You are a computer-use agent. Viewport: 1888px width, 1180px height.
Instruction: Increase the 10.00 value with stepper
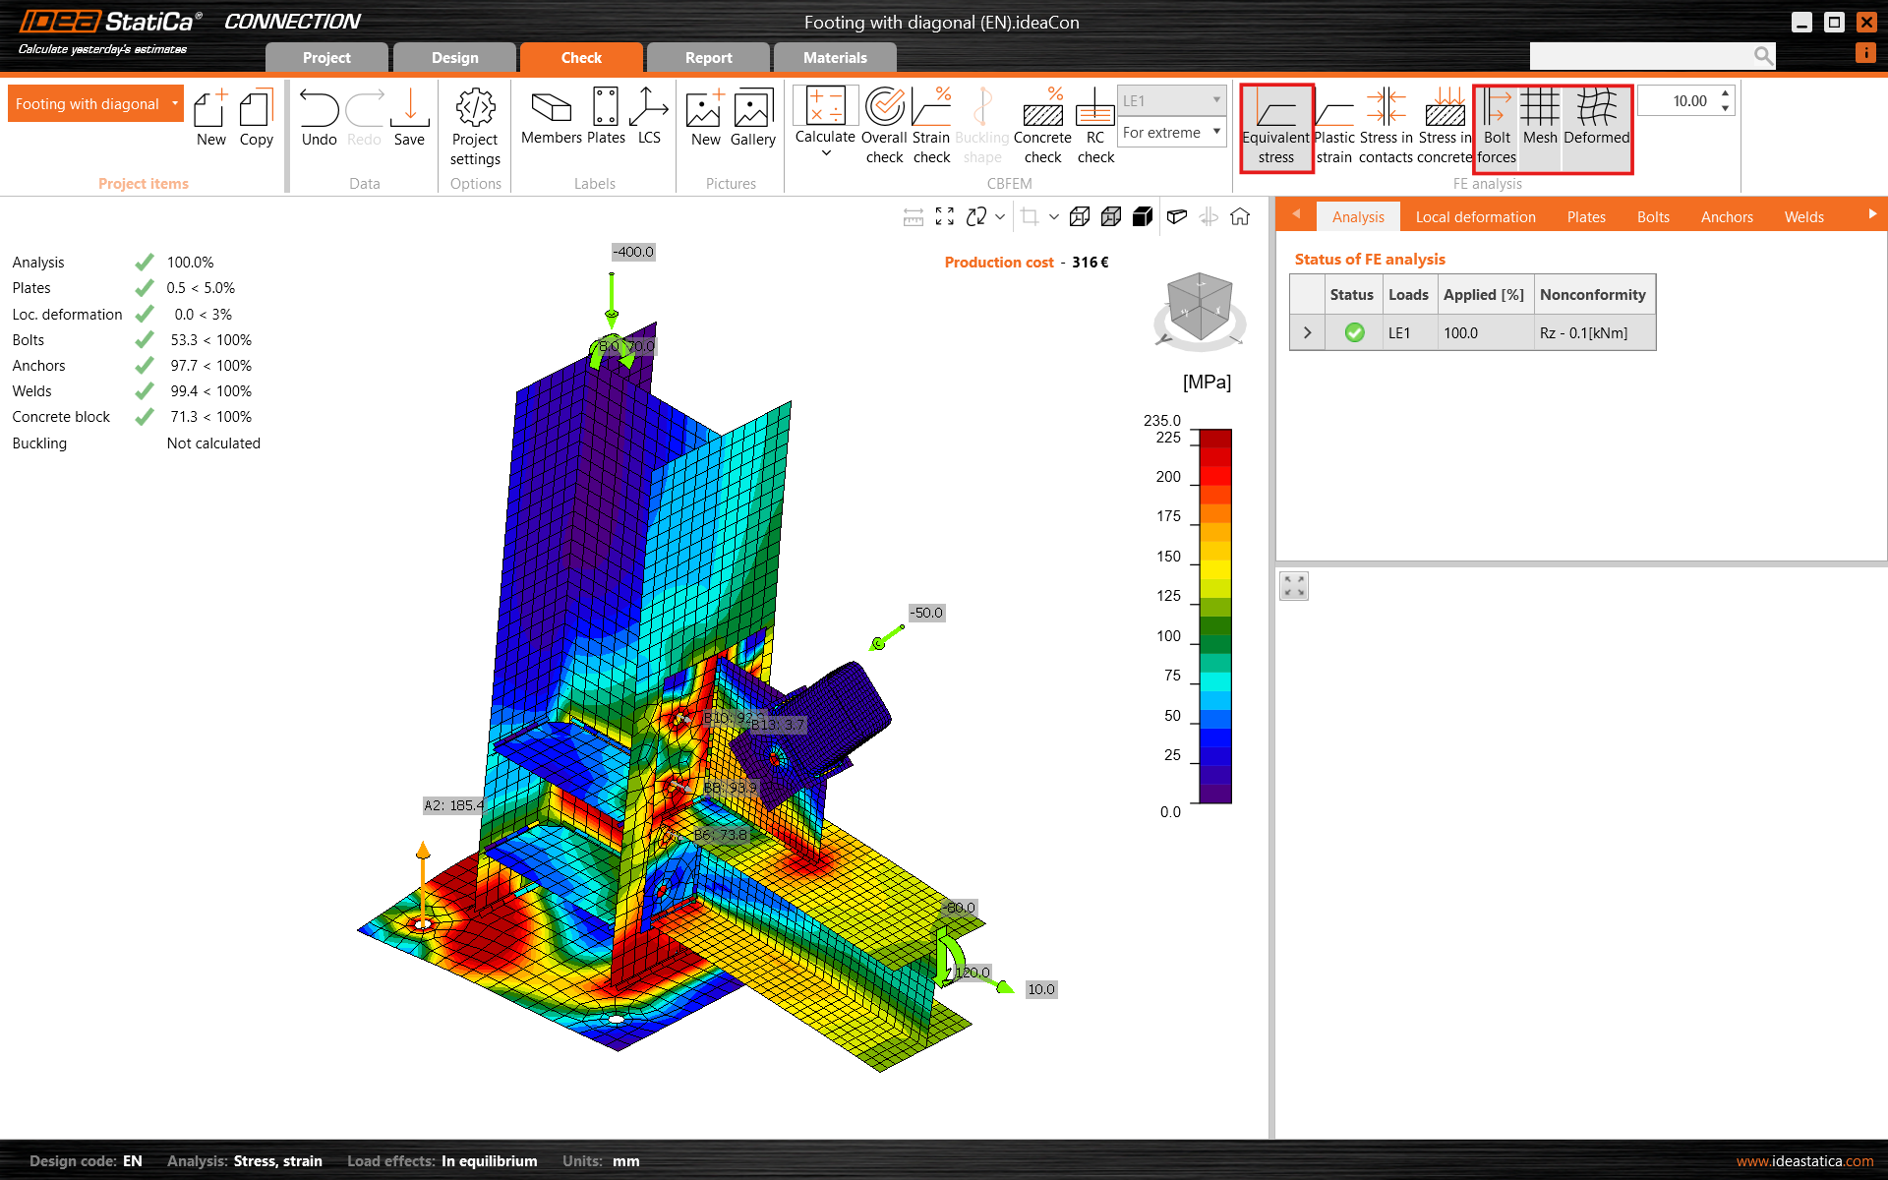click(1725, 93)
